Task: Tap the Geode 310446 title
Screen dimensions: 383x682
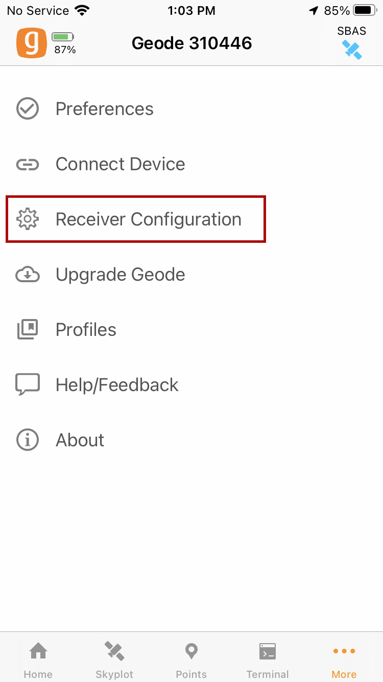Action: [192, 43]
